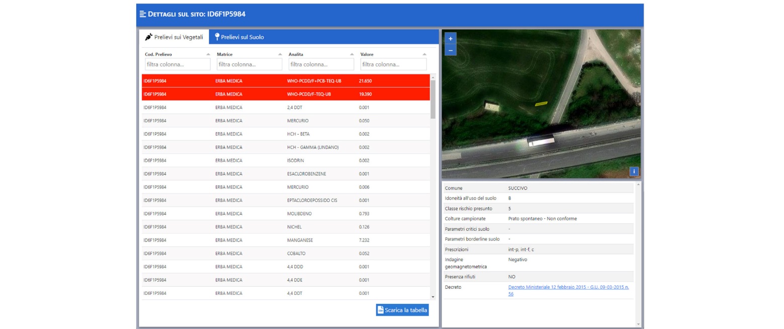This screenshot has width=784, height=329.
Task: Select the Prelievi sui Vegetali tab
Action: [x=174, y=37]
